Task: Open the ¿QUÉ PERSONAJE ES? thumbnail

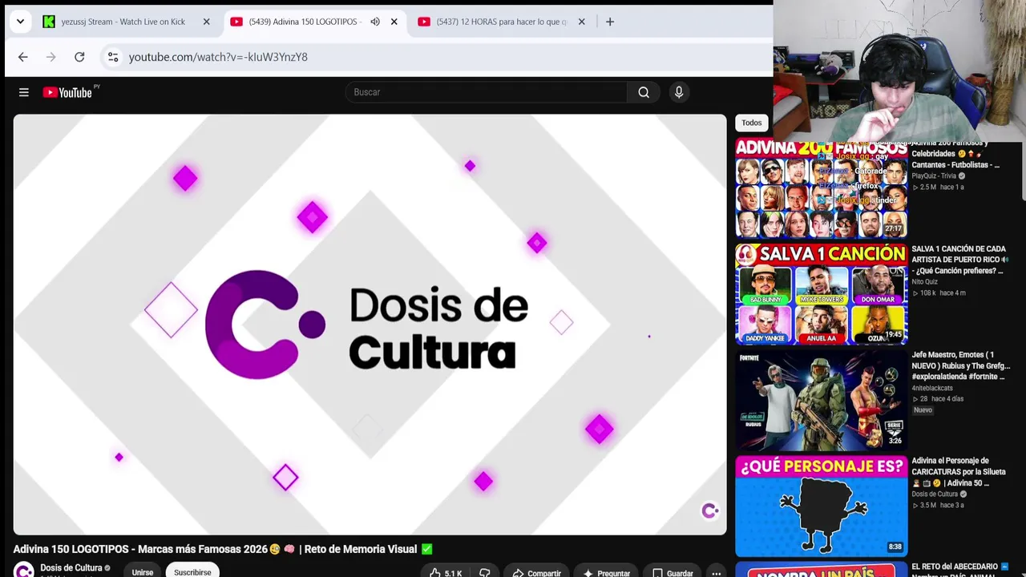Action: [822, 506]
